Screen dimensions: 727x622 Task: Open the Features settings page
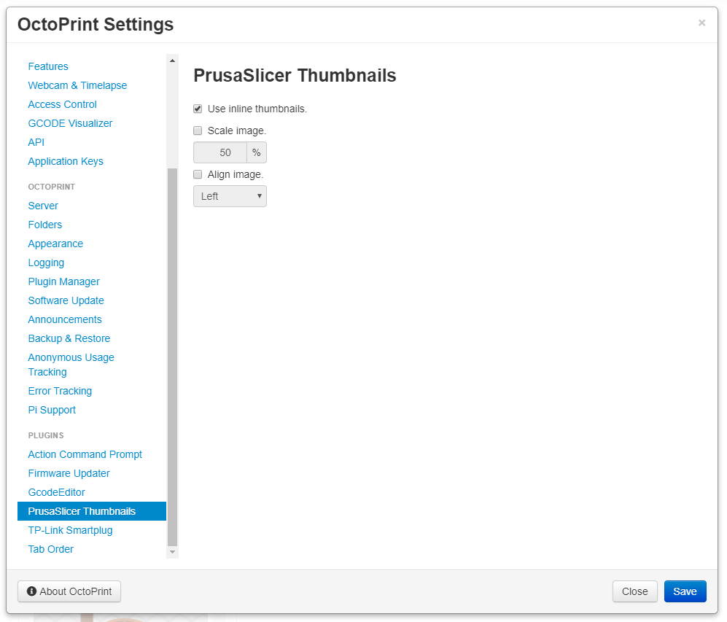(x=48, y=66)
